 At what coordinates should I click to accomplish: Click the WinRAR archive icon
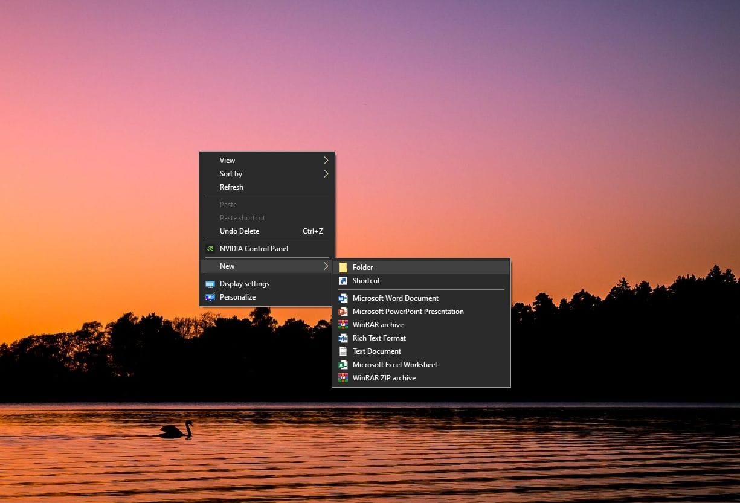pyautogui.click(x=344, y=324)
